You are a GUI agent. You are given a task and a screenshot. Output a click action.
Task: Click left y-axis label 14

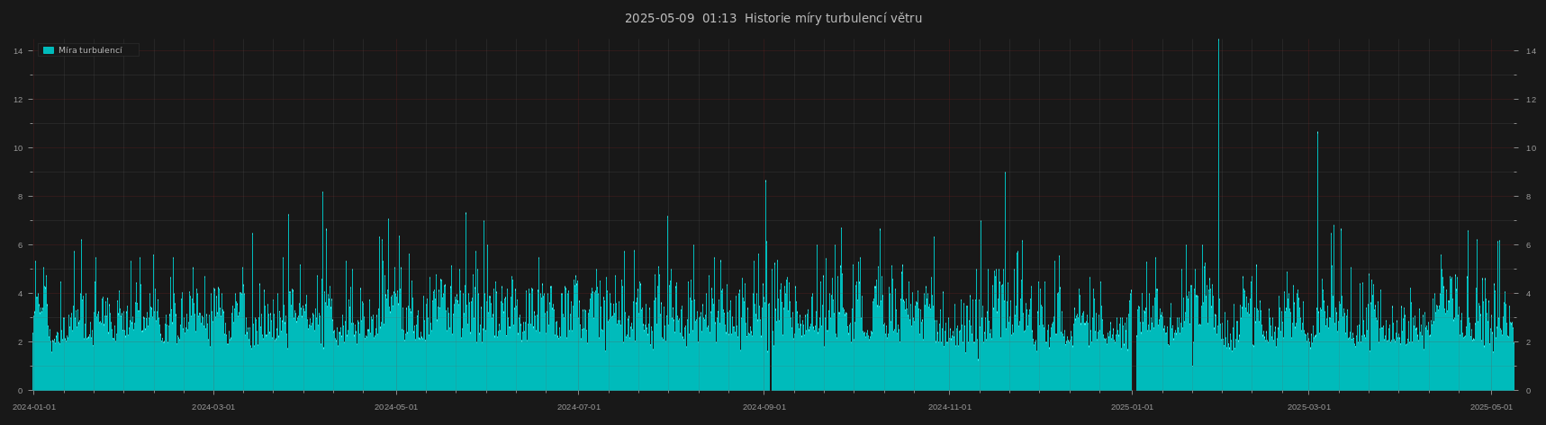(18, 51)
